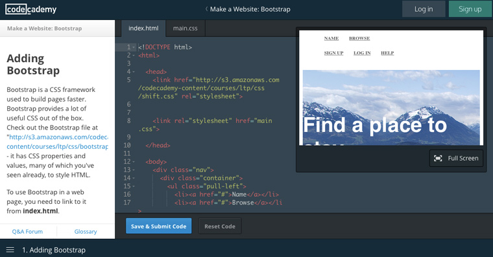Image resolution: width=493 pixels, height=257 pixels.
Task: Click the closing head tag on line 10
Action: pos(158,145)
